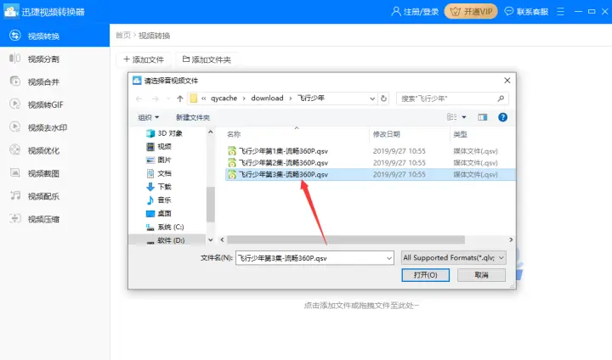This screenshot has width=612, height=360.
Task: Open the 视频分割 sidebar item
Action: pos(54,59)
